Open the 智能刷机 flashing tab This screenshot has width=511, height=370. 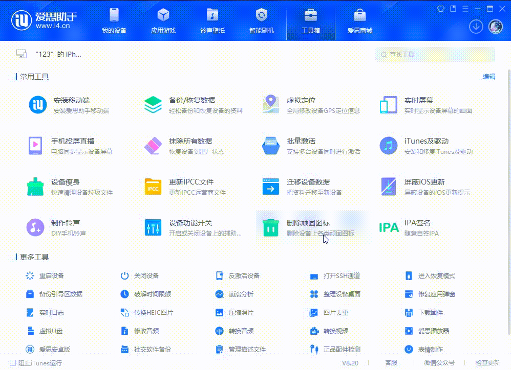coord(261,20)
